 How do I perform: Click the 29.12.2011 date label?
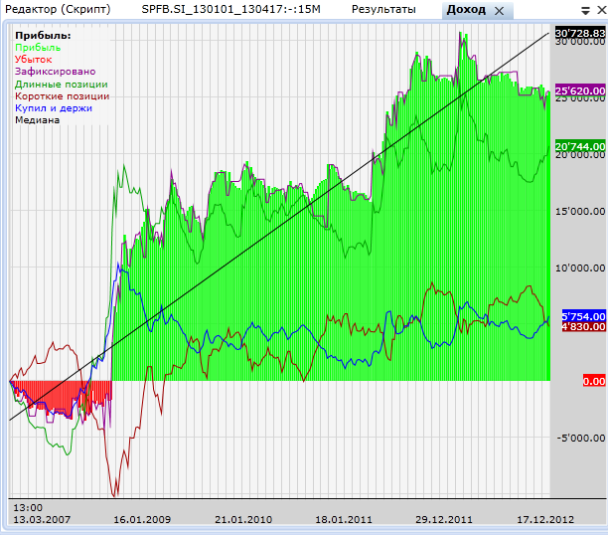coord(444,519)
